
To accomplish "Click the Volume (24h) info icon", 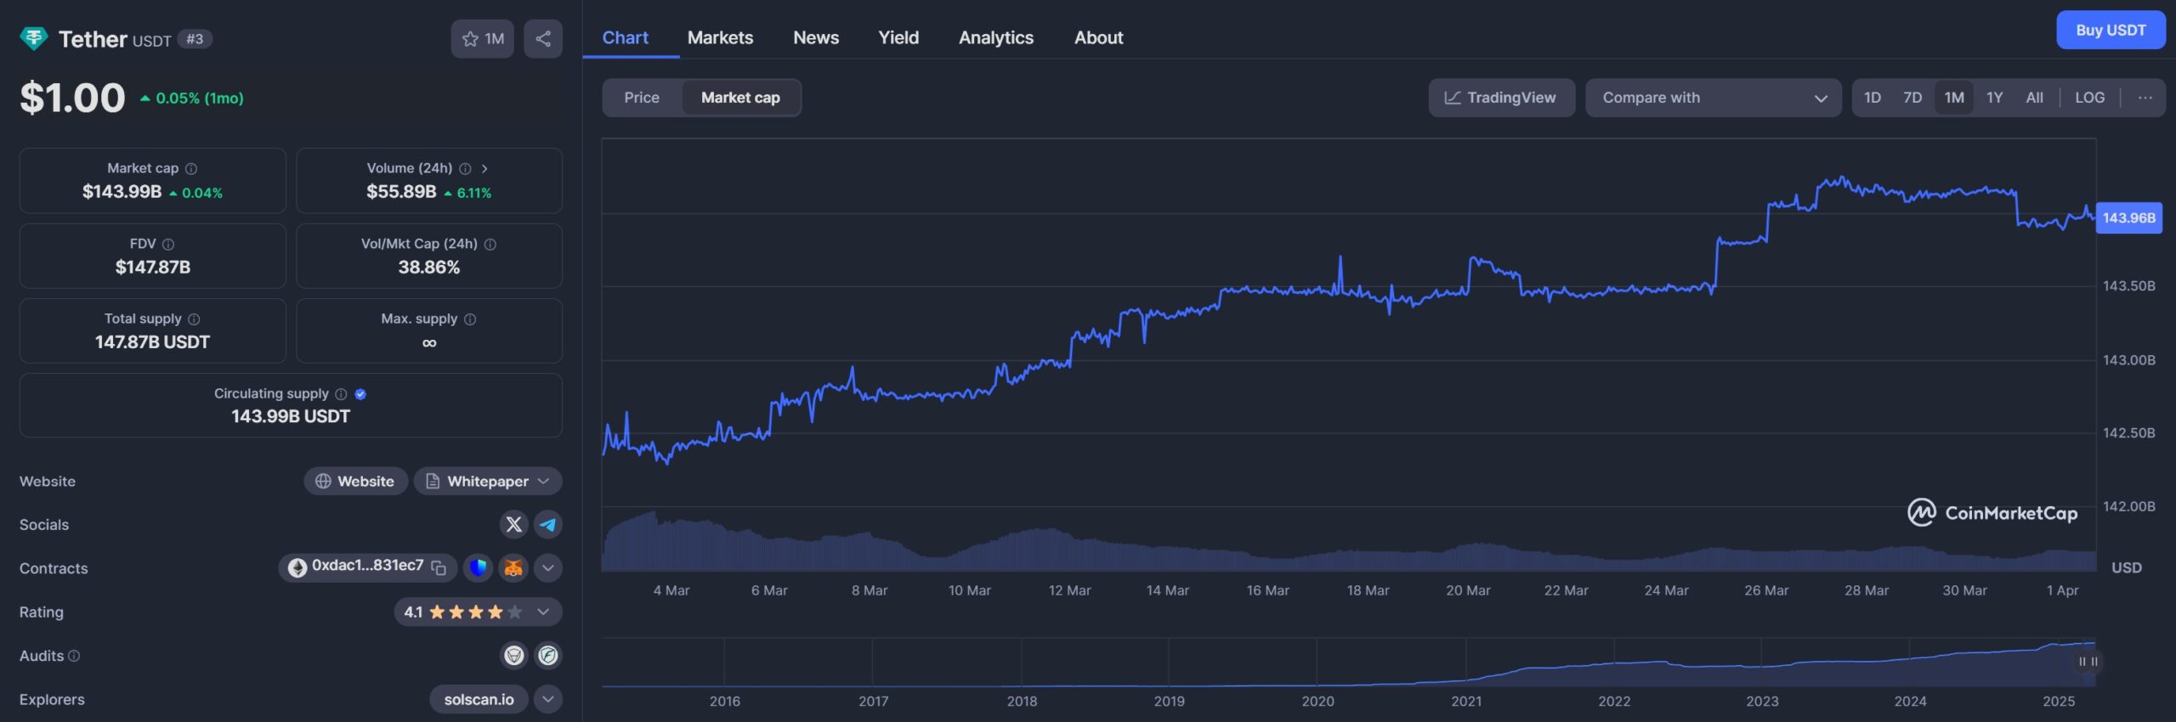I will click(x=465, y=169).
